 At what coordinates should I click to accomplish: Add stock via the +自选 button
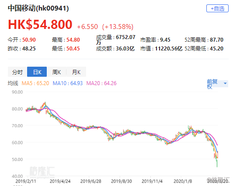217,8
